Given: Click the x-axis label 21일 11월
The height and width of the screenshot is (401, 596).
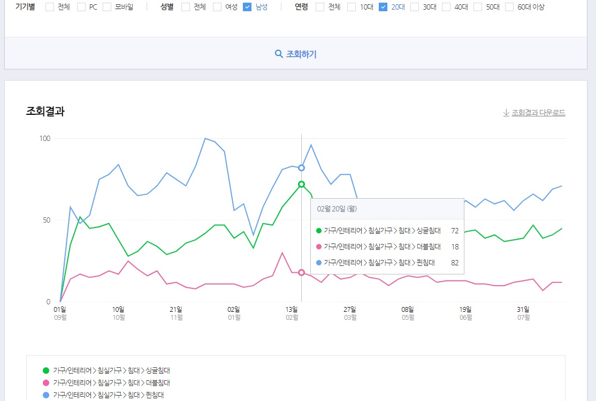Looking at the screenshot, I should click(x=177, y=313).
